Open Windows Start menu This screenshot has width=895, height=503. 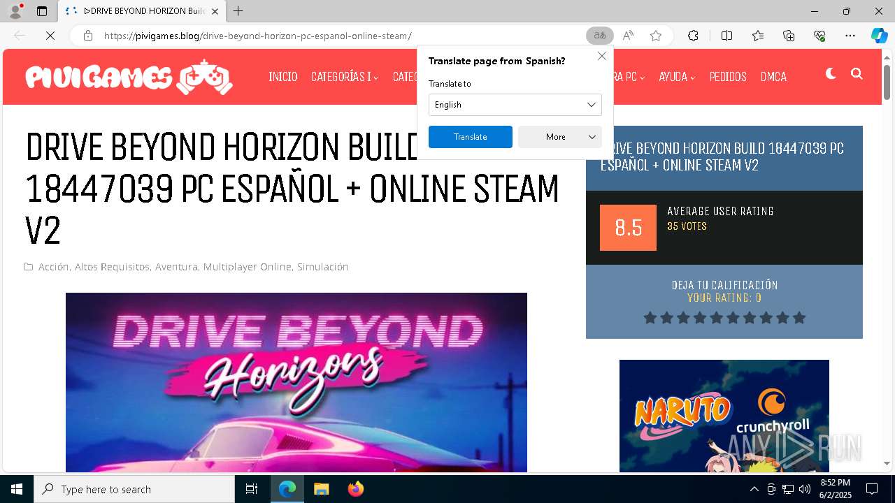[17, 489]
